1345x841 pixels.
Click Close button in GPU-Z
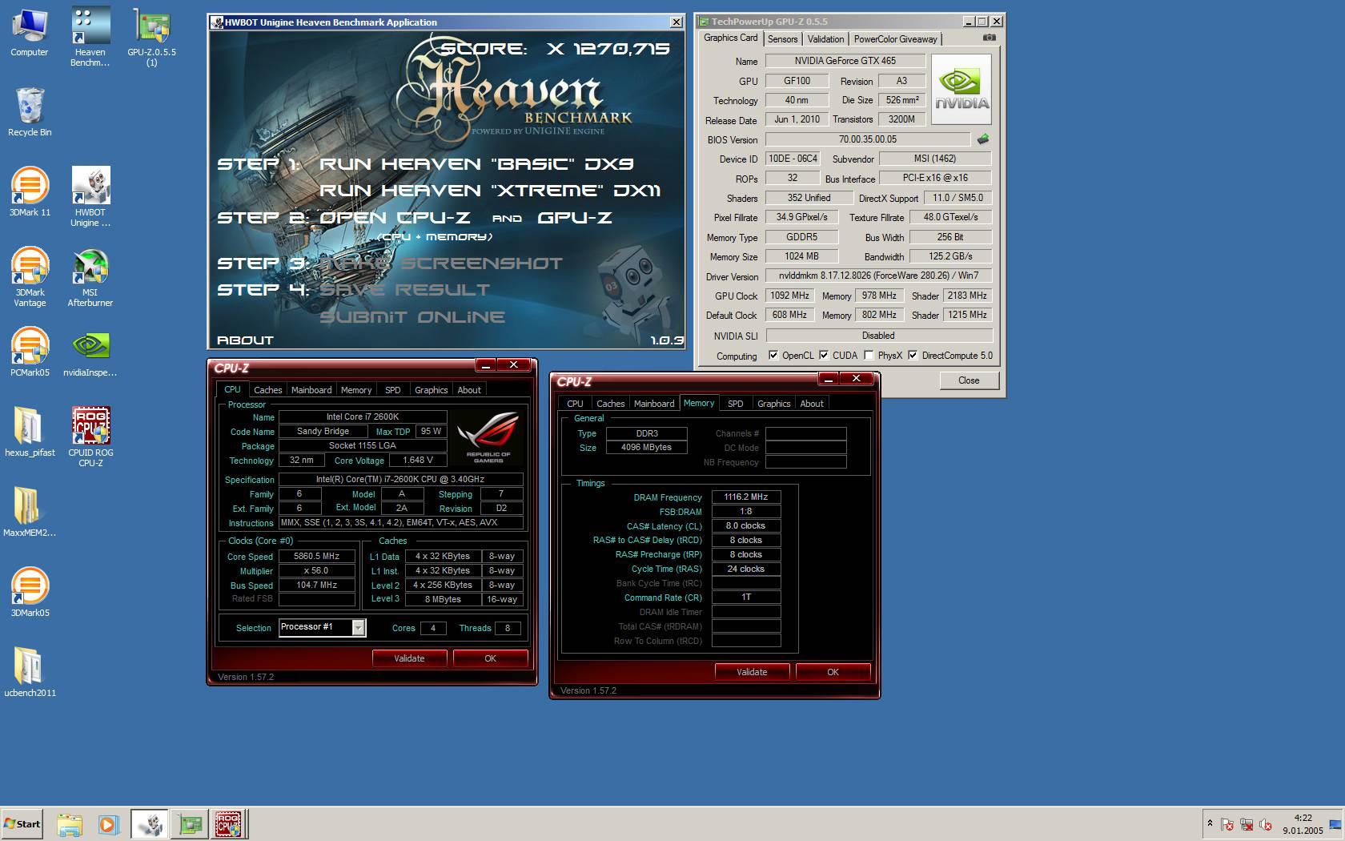coord(969,380)
